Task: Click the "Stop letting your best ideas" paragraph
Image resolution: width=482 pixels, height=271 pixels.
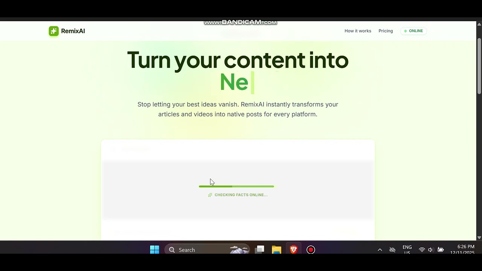Action: (x=238, y=109)
